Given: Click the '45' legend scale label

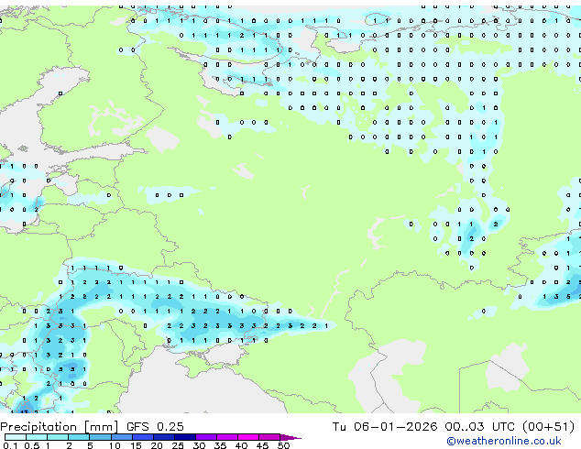Looking at the screenshot, I should 262,445.
